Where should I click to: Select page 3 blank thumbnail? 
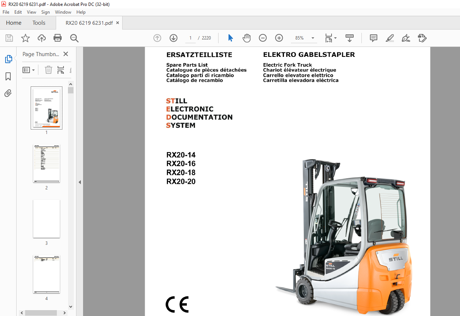[47, 219]
